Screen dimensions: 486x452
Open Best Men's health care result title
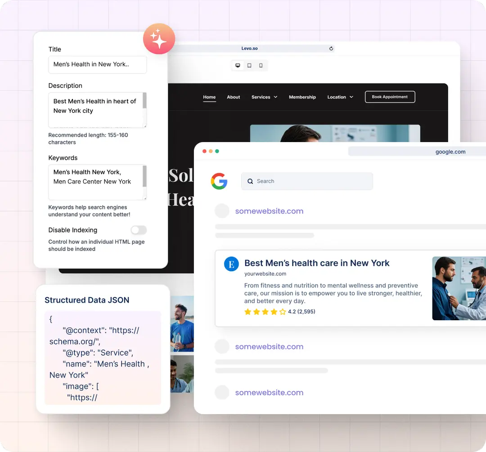point(317,263)
